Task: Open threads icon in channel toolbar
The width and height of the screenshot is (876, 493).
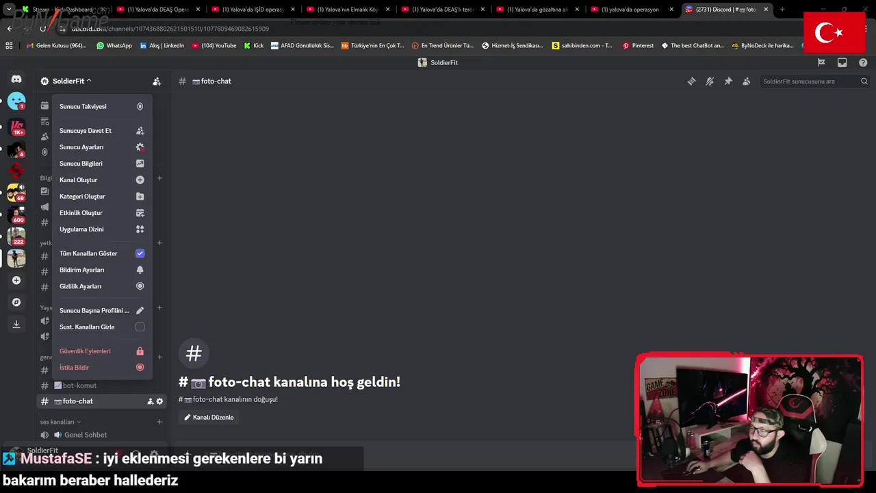Action: [x=692, y=81]
